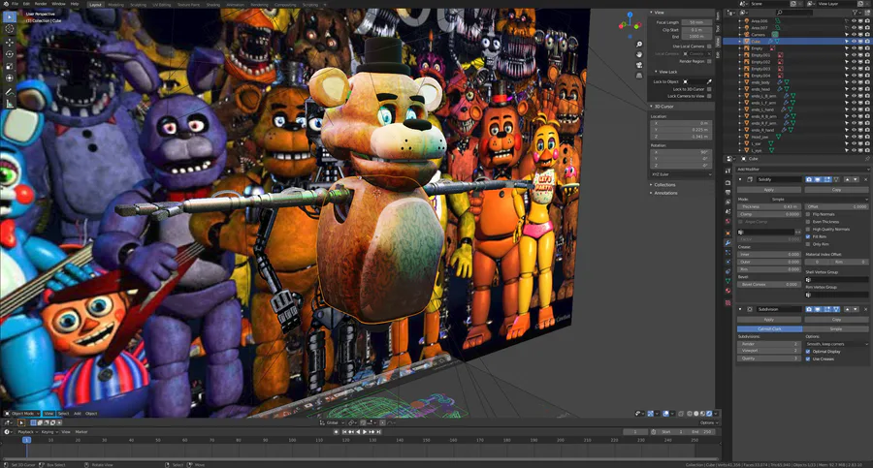Viewport: 873px width, 468px height.
Task: Collapse the 3D Cursor panel
Action: [x=663, y=107]
